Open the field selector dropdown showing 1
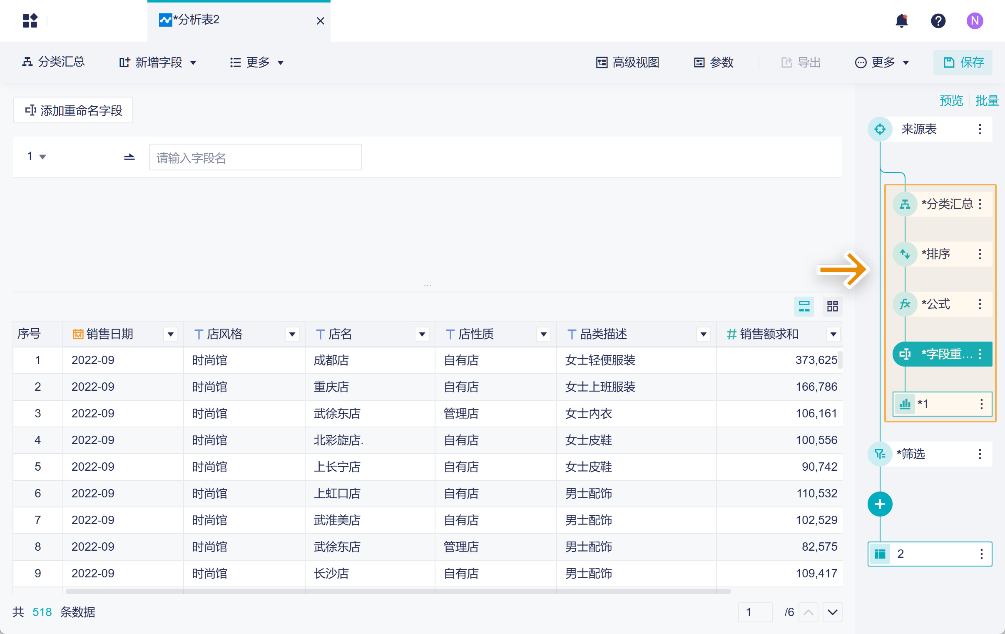This screenshot has width=1005, height=634. click(x=37, y=157)
